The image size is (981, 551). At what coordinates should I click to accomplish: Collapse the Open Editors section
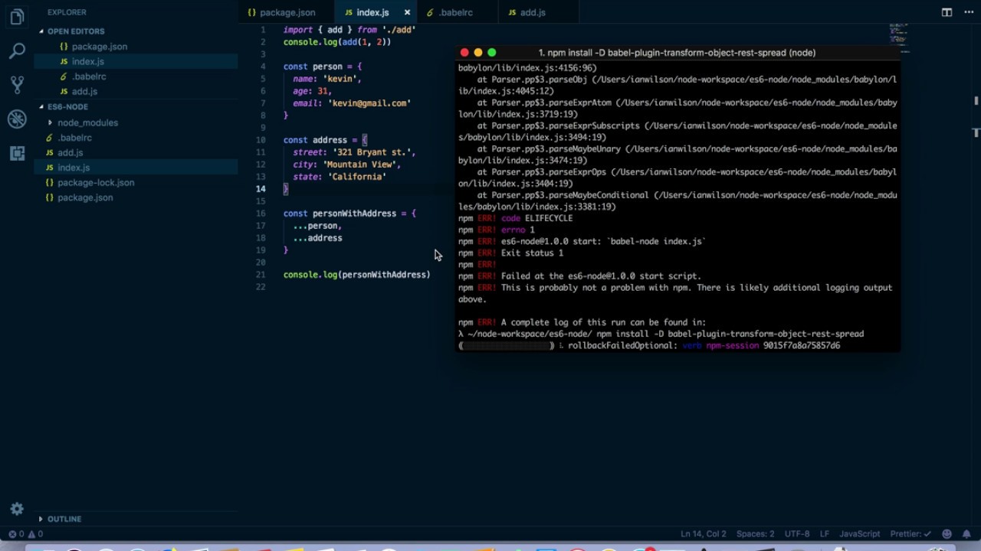point(75,31)
